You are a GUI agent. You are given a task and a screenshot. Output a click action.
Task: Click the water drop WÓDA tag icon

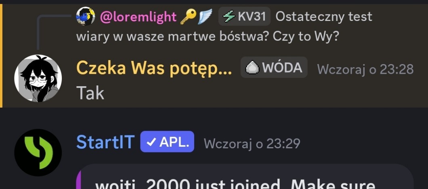(x=252, y=68)
